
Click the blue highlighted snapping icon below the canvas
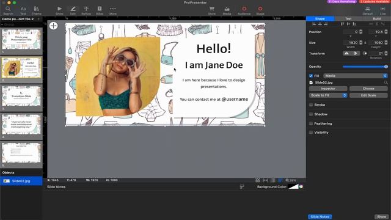click(x=280, y=180)
